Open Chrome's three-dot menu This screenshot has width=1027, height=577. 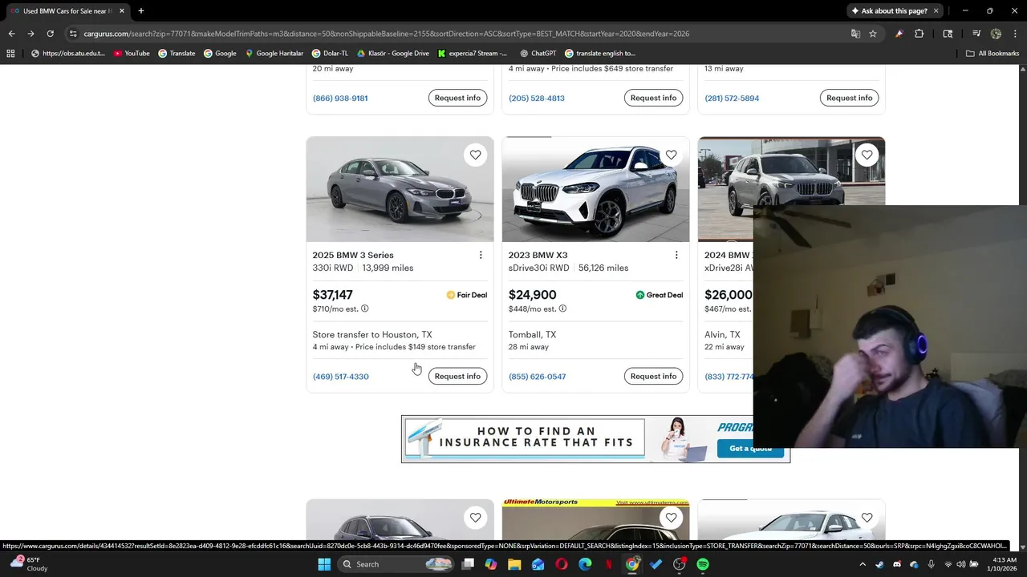coord(1014,34)
